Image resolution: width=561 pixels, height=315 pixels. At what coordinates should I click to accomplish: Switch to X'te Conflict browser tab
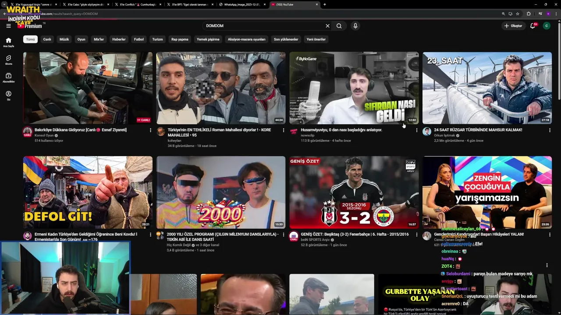(138, 4)
